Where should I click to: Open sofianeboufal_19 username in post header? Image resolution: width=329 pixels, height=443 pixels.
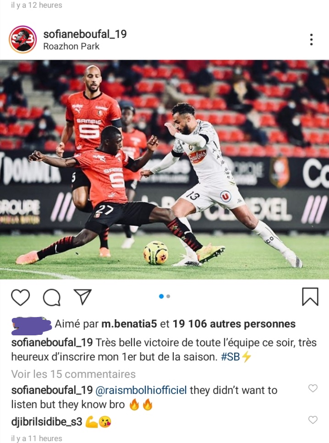pos(85,34)
